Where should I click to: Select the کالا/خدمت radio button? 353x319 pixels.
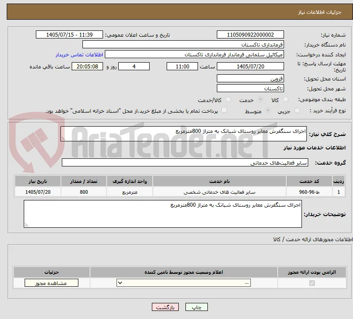(x=228, y=99)
